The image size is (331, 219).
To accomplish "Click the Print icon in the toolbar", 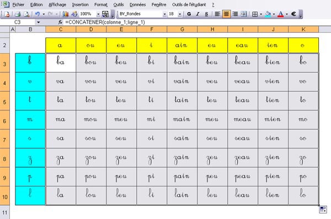I will (18, 14).
